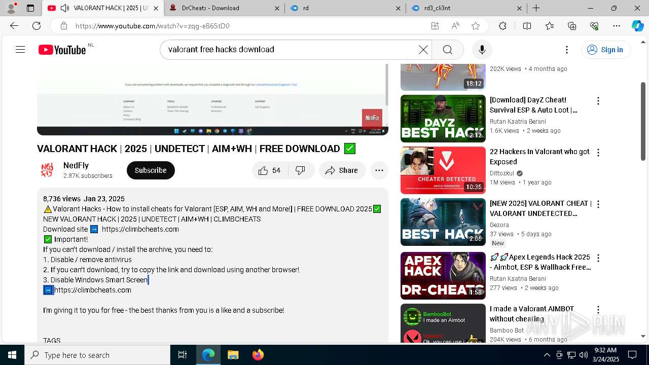The height and width of the screenshot is (365, 649).
Task: Open the Gezora channel name
Action: point(499,225)
